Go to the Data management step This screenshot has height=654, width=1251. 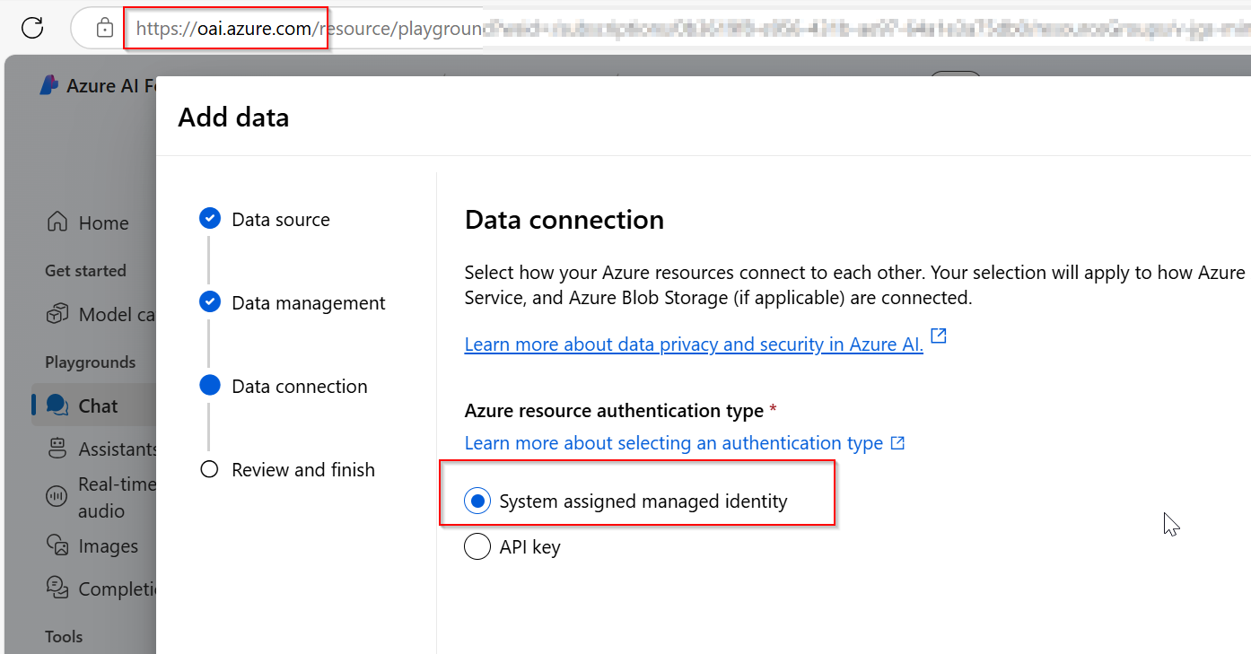[x=308, y=302]
